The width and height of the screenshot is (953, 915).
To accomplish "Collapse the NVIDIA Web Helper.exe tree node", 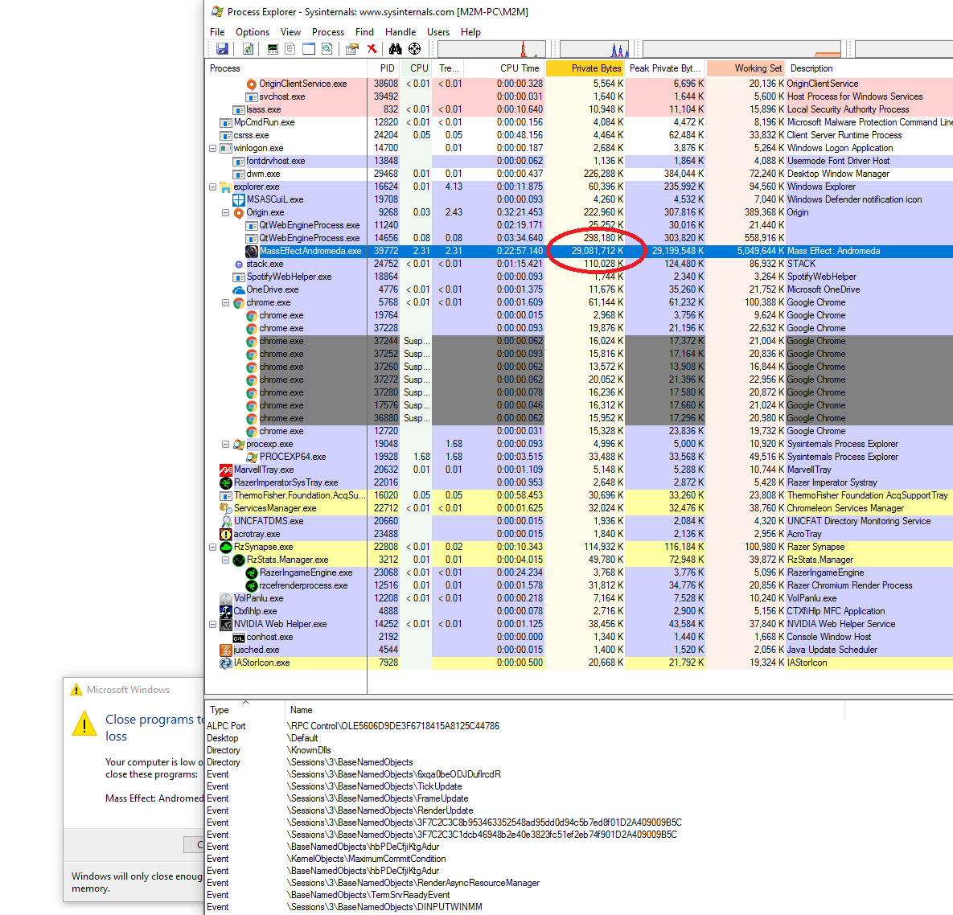I will coord(213,624).
